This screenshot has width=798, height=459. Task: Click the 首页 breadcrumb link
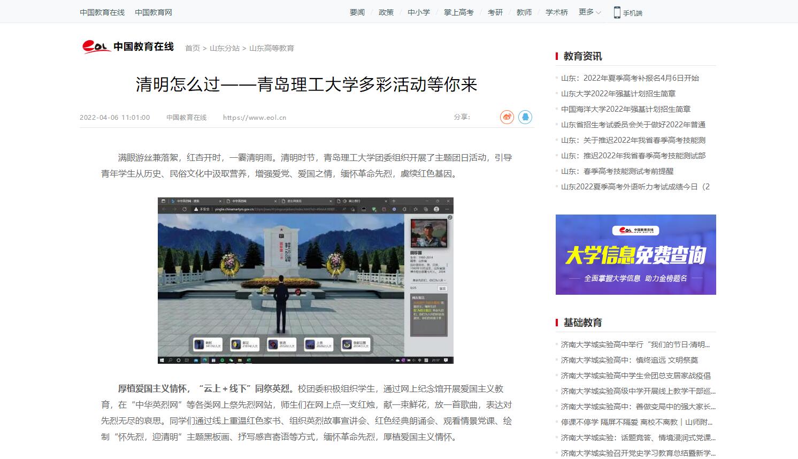tap(192, 48)
